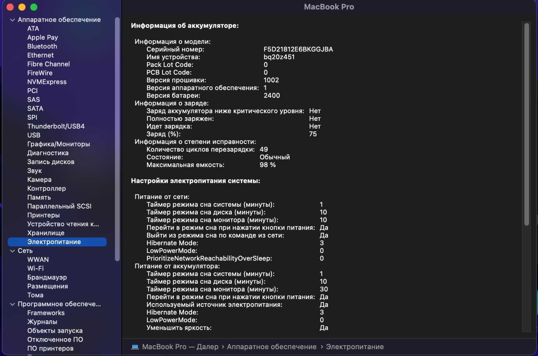Click serial number F5D21812E6BKGGJBA

(298, 49)
